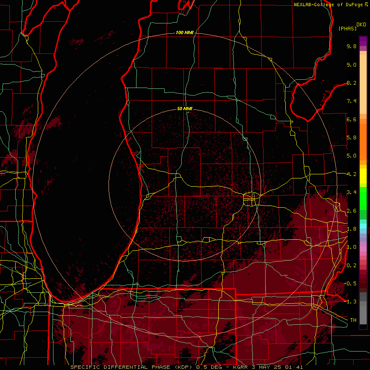Click the 3.4 legend value
This screenshot has height=370, width=370.
point(351,192)
